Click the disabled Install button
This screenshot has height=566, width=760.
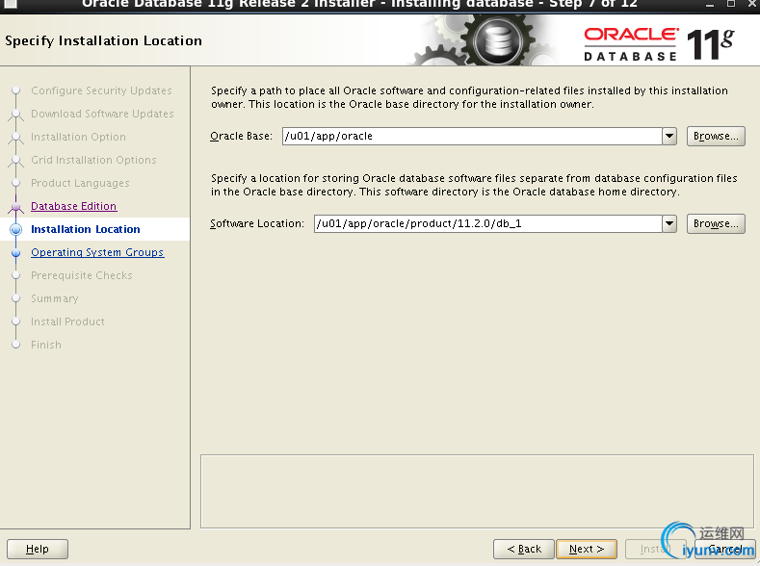point(655,549)
